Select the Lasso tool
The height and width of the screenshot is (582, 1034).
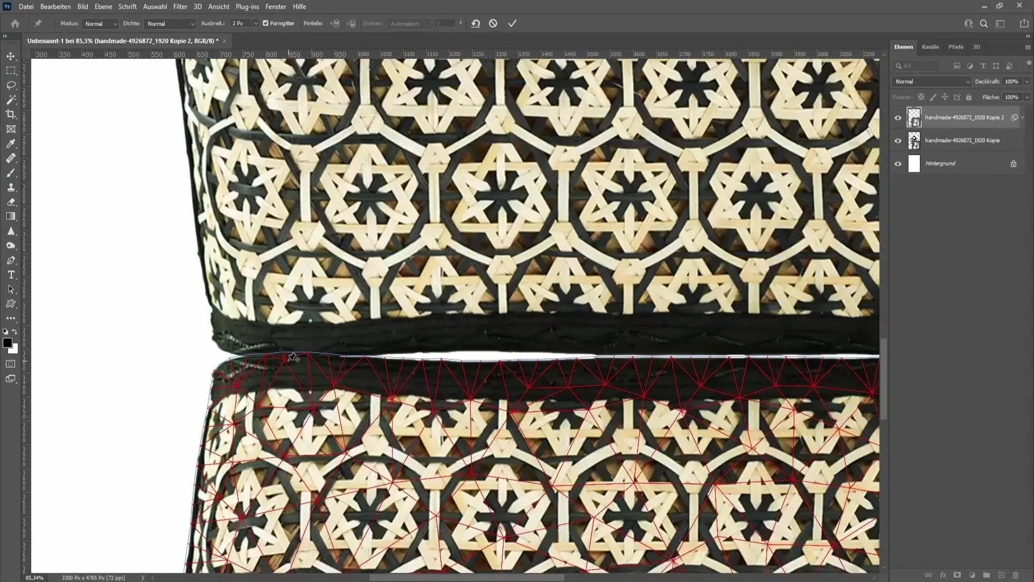(11, 85)
